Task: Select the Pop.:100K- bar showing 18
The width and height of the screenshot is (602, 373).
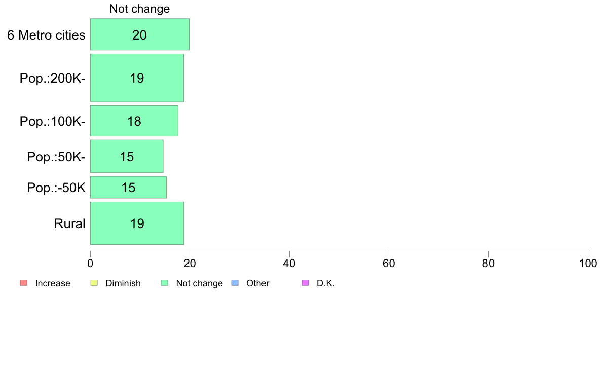Action: (x=134, y=121)
